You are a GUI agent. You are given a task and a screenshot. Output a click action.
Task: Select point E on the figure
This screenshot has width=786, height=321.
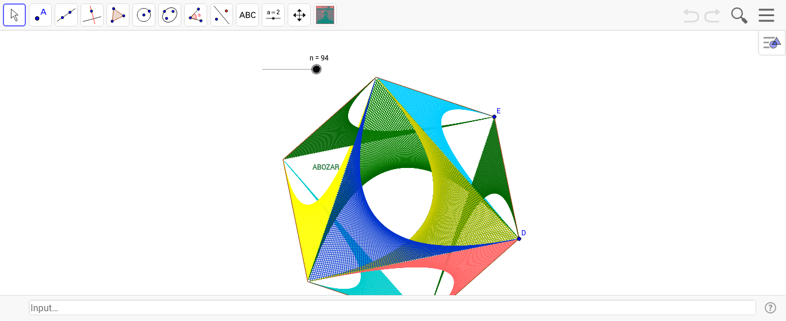pos(494,117)
